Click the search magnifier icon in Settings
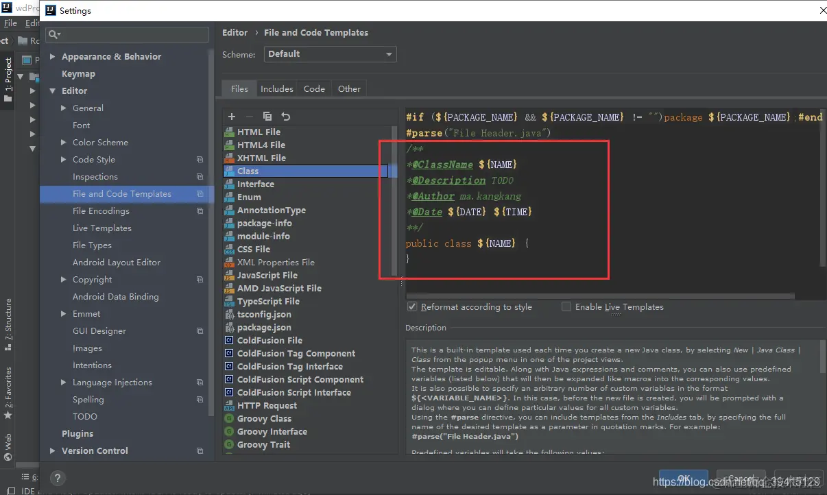 pos(53,34)
